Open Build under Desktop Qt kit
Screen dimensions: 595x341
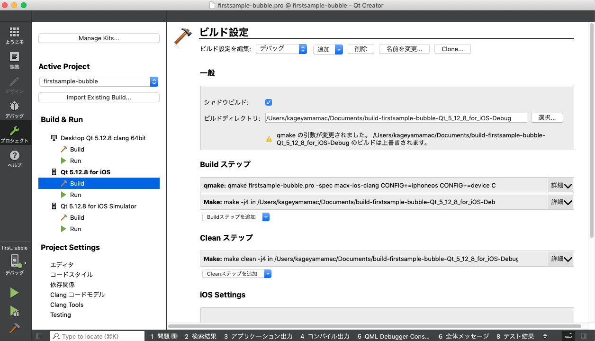click(x=77, y=149)
